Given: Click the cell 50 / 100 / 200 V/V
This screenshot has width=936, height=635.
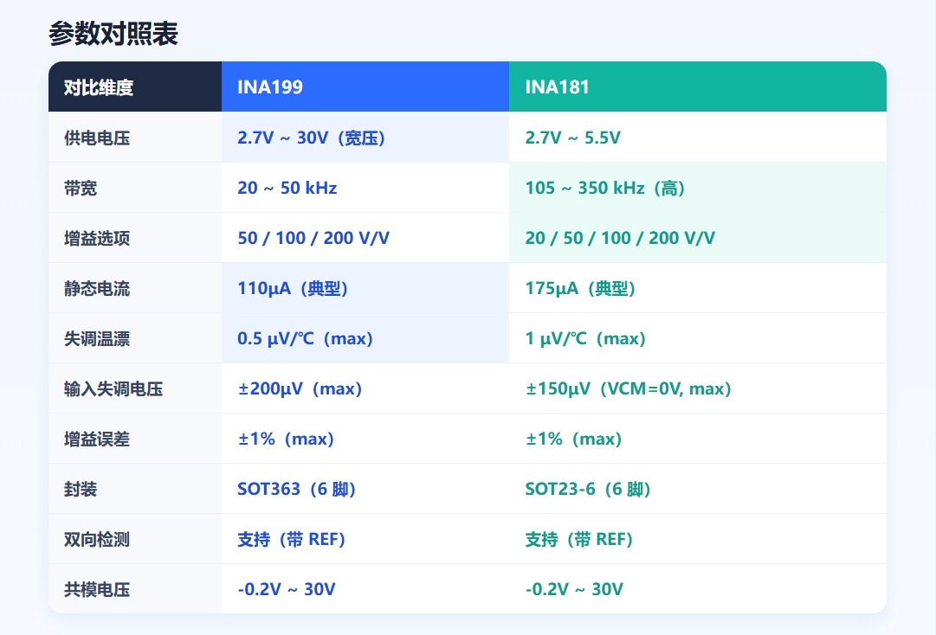Looking at the screenshot, I should tap(365, 238).
